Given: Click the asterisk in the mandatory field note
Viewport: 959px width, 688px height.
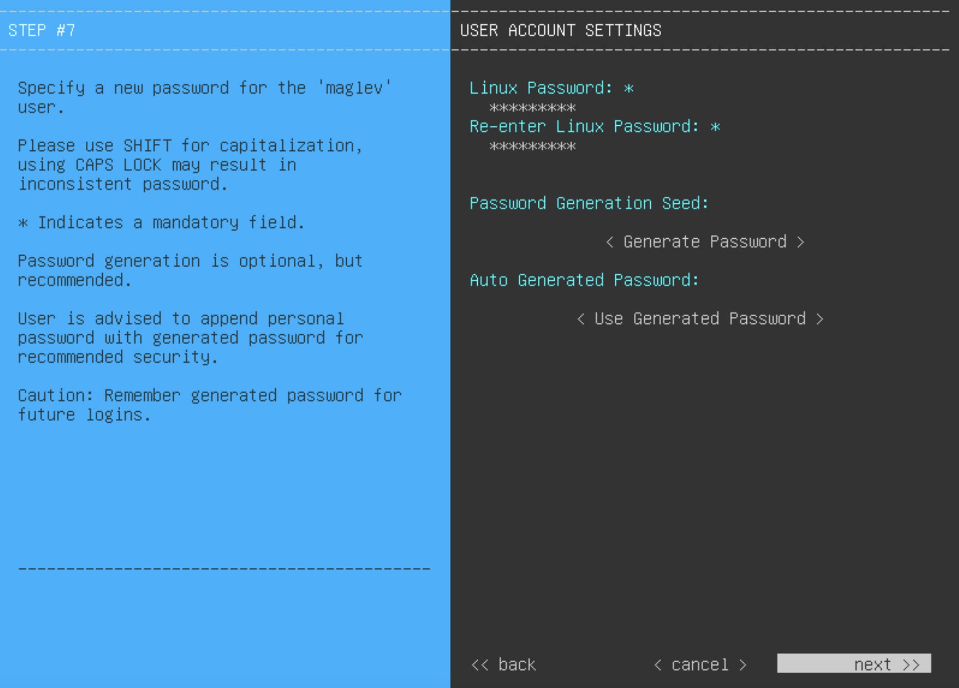Looking at the screenshot, I should click(x=23, y=223).
